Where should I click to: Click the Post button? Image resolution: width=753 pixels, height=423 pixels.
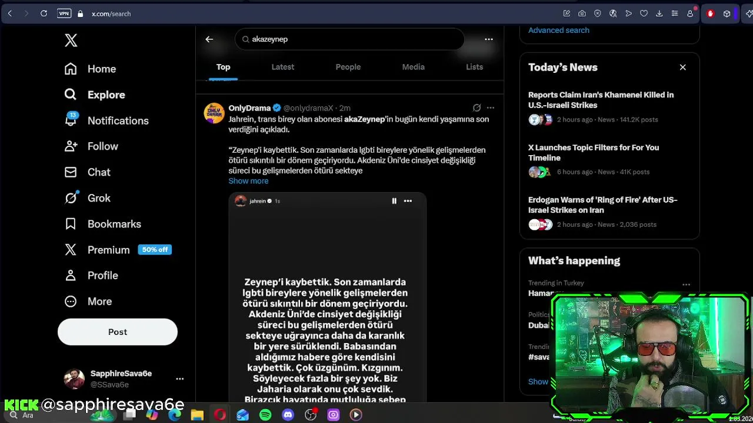click(118, 332)
